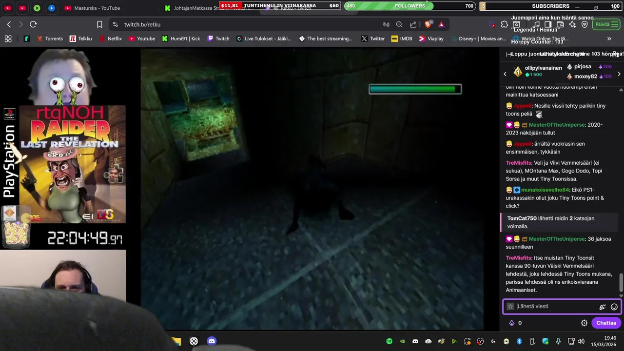Image resolution: width=624 pixels, height=351 pixels.
Task: Open the Brave Shields lion icon
Action: (x=429, y=24)
